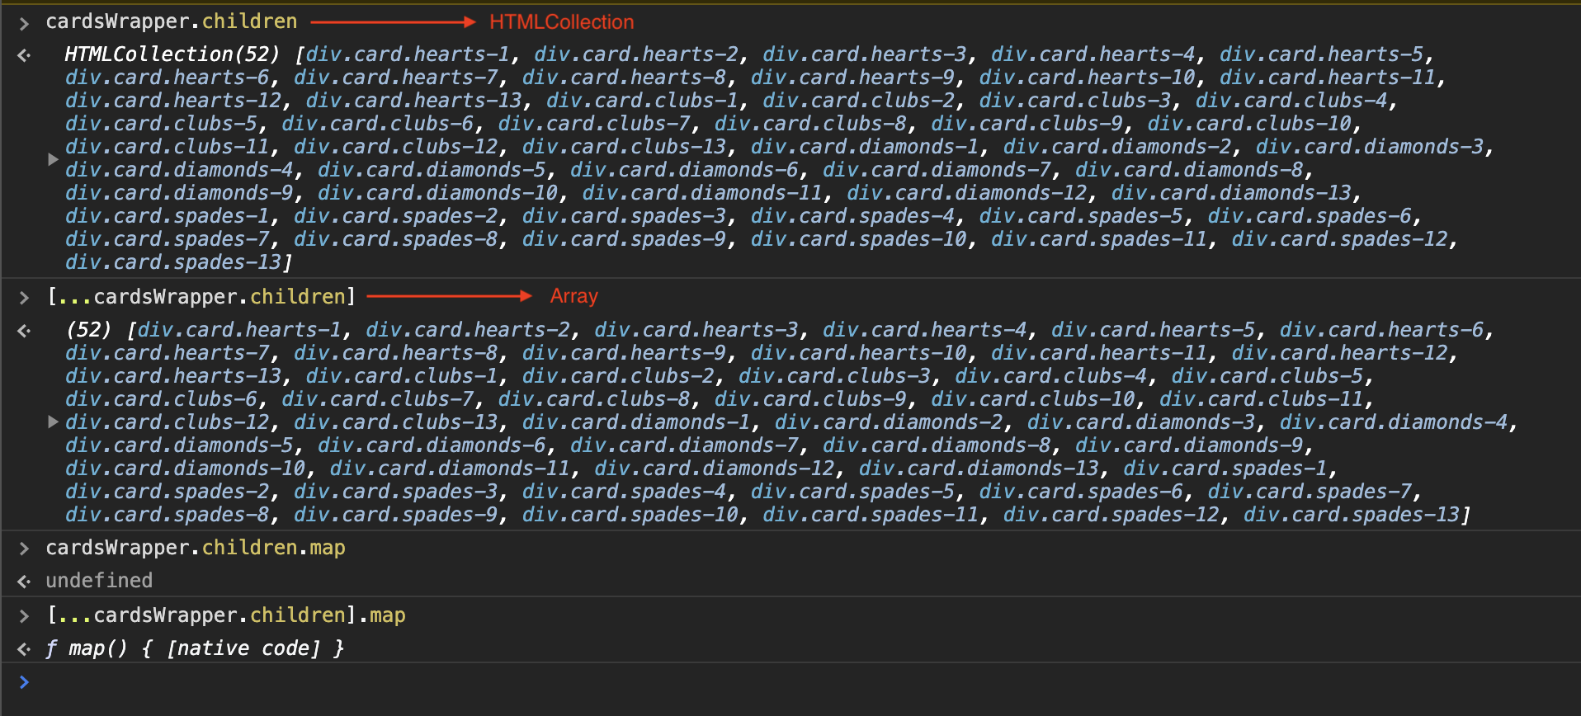Screen dimensions: 1581x716
Task: Click div.card.diamonds-8 in the HTMLCollection output
Action: point(1189,170)
